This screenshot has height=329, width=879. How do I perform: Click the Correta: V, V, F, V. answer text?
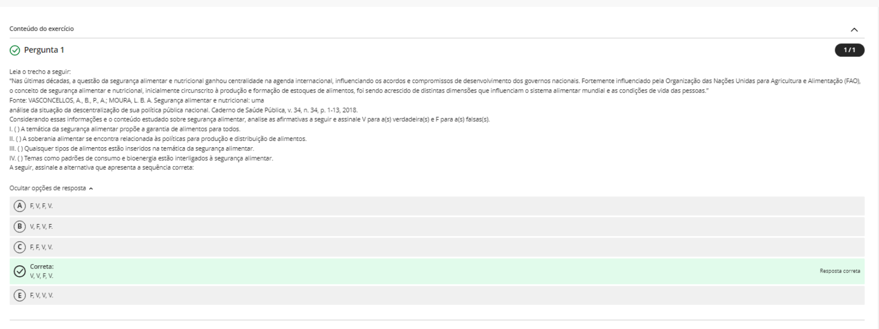pos(42,272)
